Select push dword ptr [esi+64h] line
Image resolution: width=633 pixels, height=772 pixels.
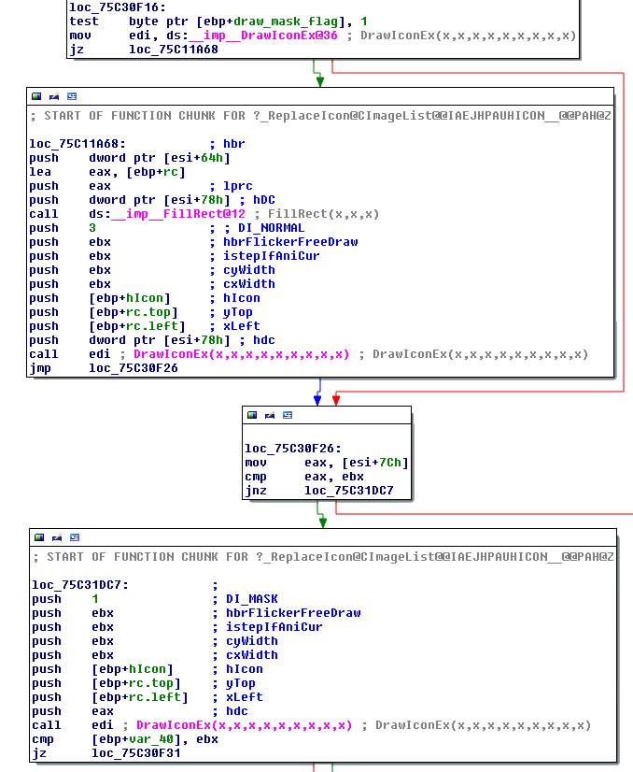tap(130, 158)
